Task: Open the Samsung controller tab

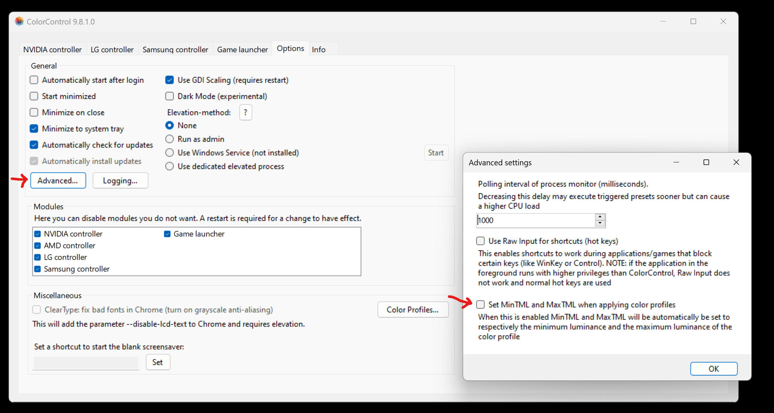Action: tap(175, 49)
